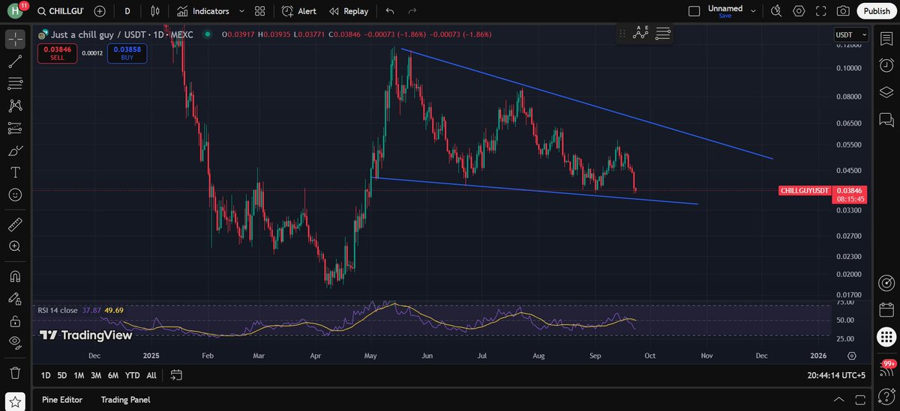
Task: Open the calendar sidebar icon
Action: [x=886, y=310]
